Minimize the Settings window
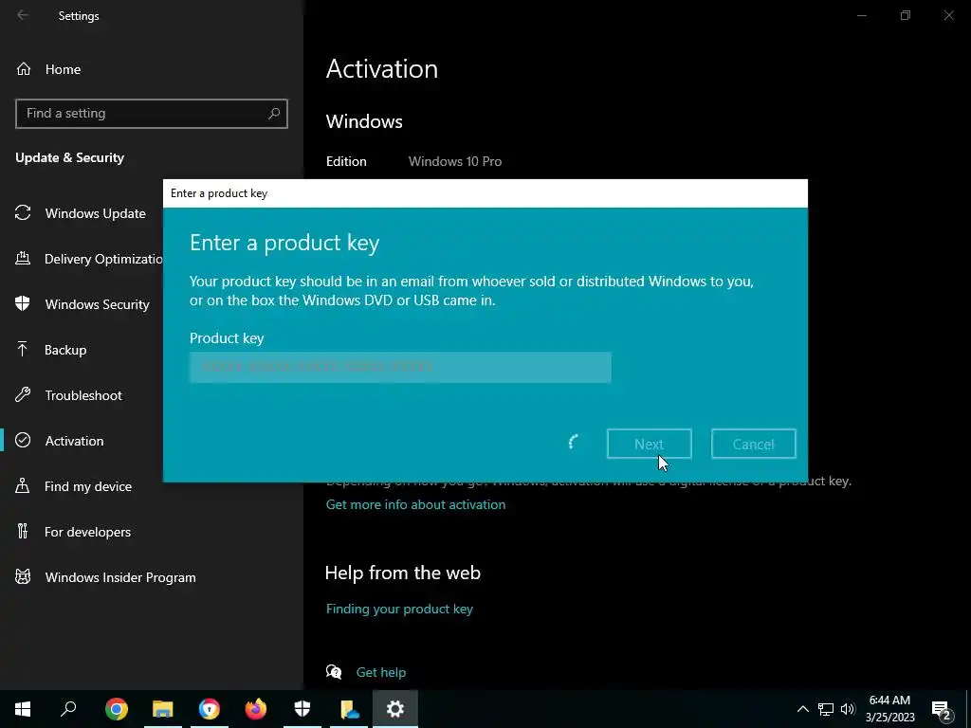The image size is (971, 728). [x=861, y=15]
